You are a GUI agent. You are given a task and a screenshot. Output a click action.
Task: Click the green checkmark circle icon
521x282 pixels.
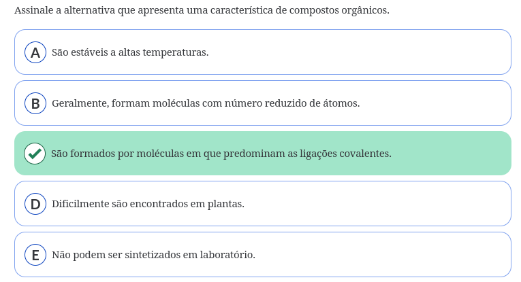35,154
